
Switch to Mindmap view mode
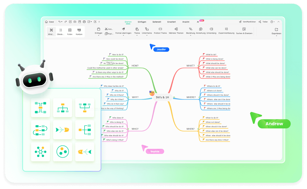click(x=51, y=31)
